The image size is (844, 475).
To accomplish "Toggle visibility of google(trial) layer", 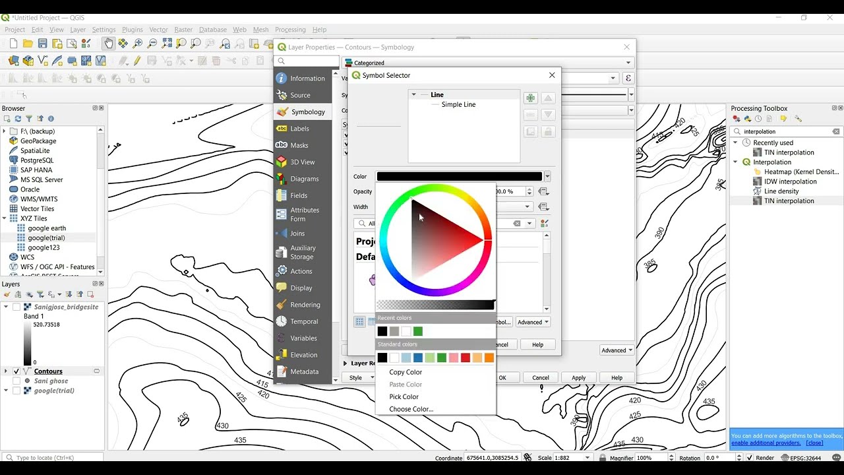I will (16, 391).
